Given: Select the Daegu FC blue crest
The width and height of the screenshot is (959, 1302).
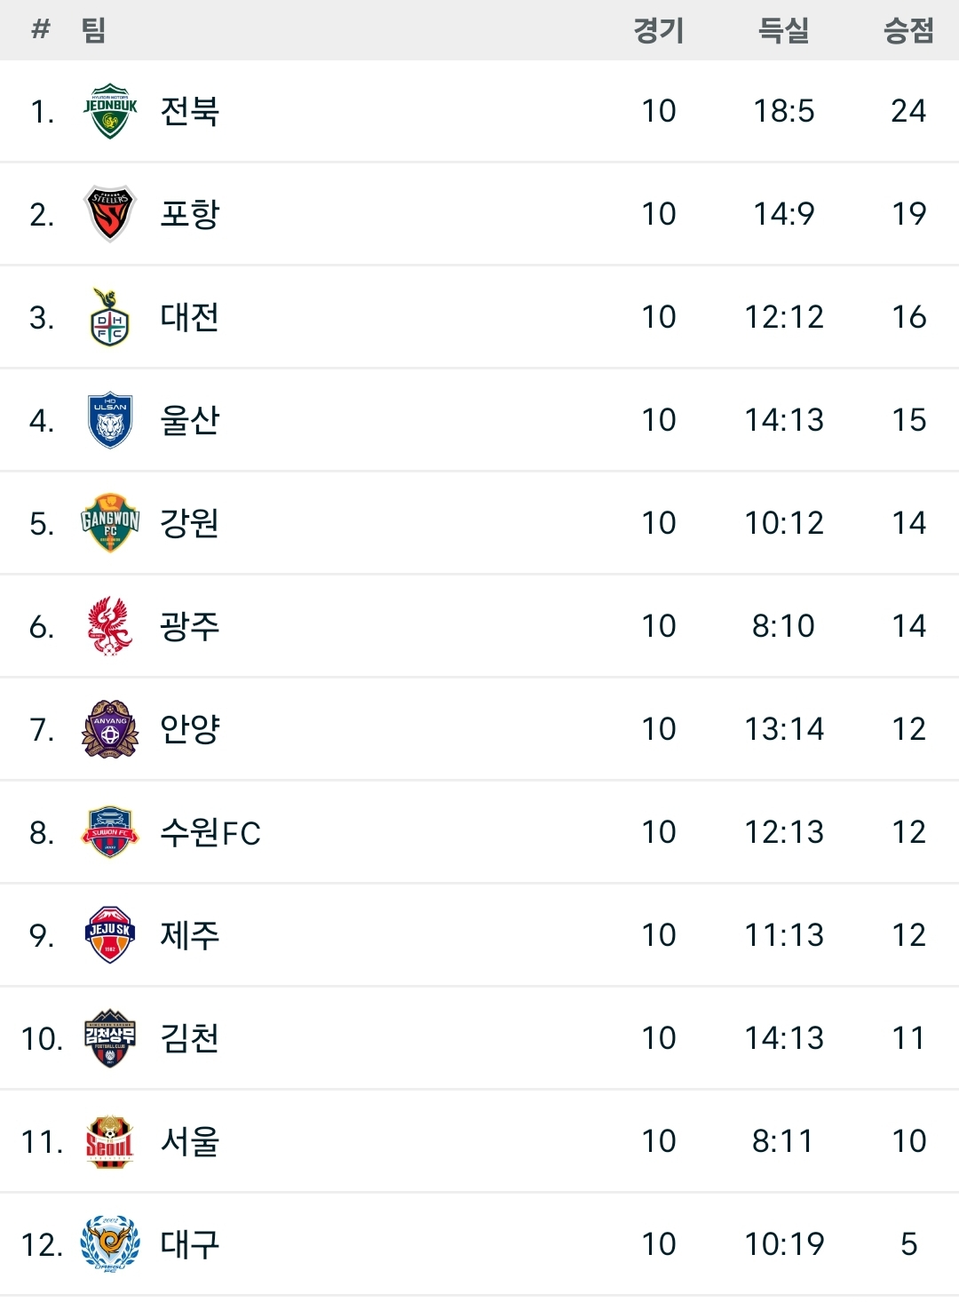Looking at the screenshot, I should (110, 1244).
